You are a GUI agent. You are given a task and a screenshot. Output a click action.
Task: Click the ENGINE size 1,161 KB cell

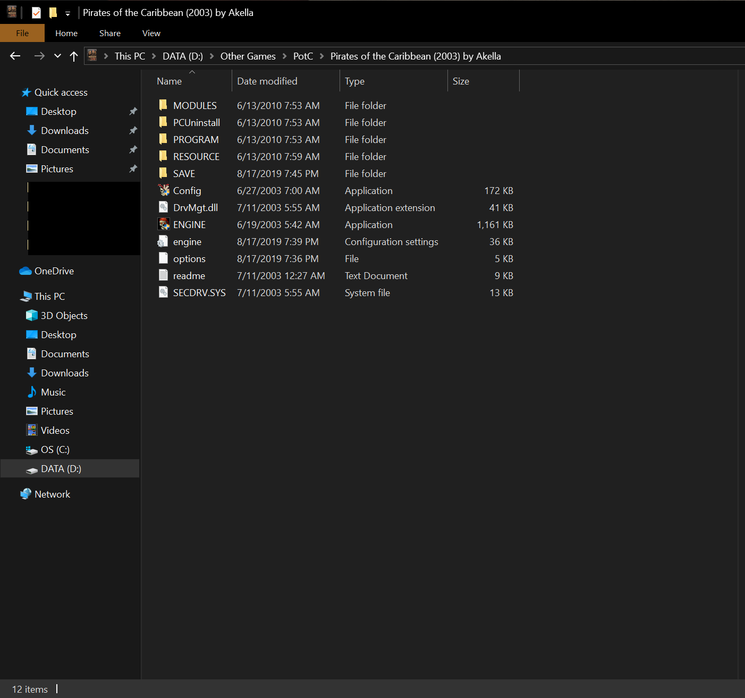pyautogui.click(x=495, y=224)
